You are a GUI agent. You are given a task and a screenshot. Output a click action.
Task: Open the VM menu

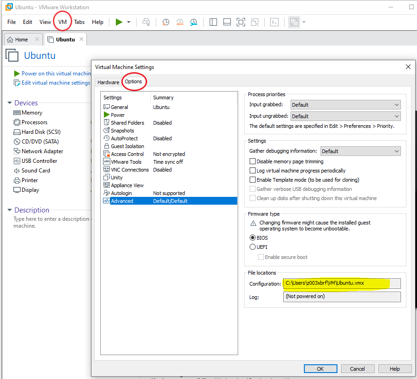[x=63, y=22]
